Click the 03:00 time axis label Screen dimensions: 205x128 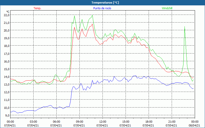33,122
